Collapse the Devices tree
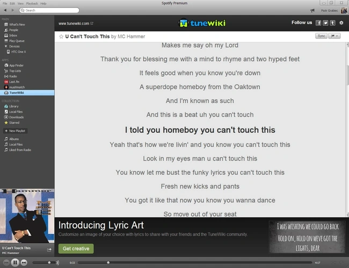 tap(6, 46)
